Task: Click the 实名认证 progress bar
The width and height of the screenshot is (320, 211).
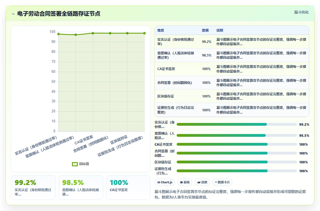Action: click(237, 125)
